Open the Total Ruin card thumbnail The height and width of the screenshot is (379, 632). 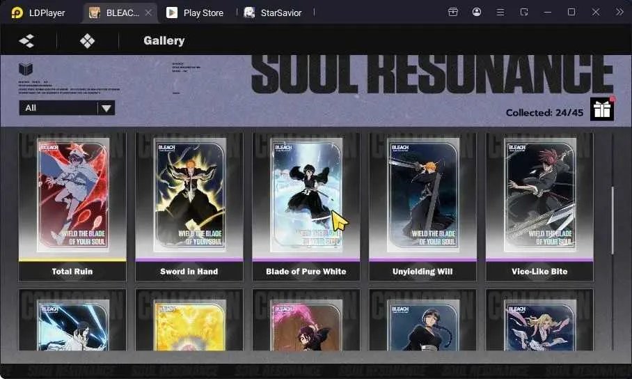[x=72, y=195]
